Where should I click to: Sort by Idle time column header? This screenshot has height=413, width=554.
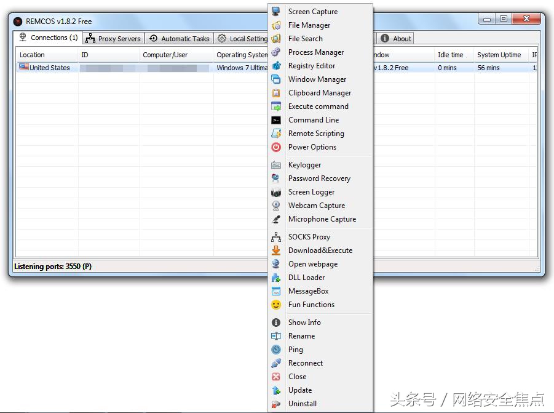coord(454,55)
